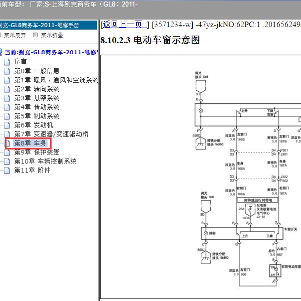This screenshot has height=301, width=301.
Task: Click the 返回上一页 back link
Action: coord(124,24)
